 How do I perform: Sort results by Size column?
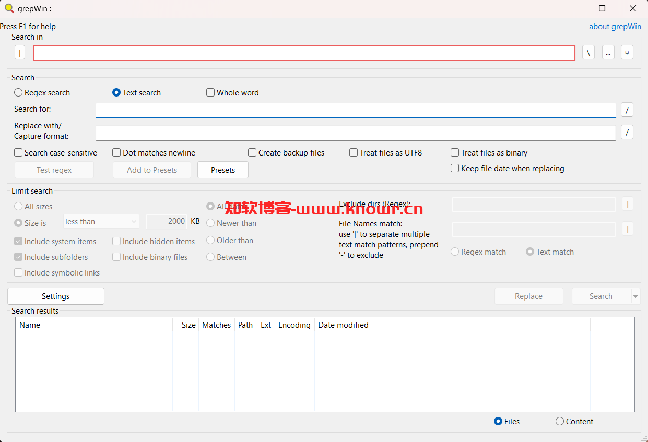point(185,325)
